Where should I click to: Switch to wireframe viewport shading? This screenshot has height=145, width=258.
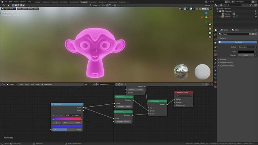coord(200,9)
